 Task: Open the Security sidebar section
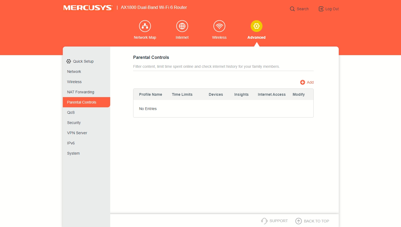click(74, 123)
